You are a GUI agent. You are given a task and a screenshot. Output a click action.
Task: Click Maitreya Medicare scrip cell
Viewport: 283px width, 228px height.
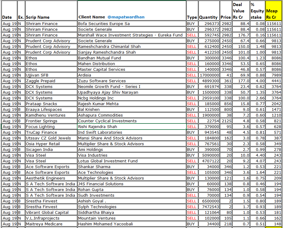pyautogui.click(x=51, y=224)
